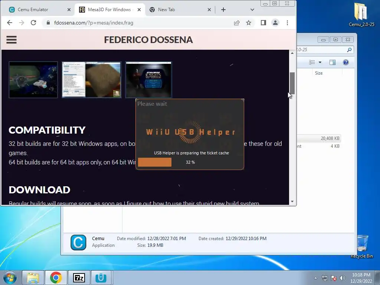Close the New Tab tab
380x285 pixels.
209,10
